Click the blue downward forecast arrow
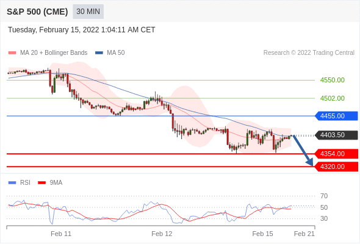Screen dimensions: 360x244 click(303, 151)
